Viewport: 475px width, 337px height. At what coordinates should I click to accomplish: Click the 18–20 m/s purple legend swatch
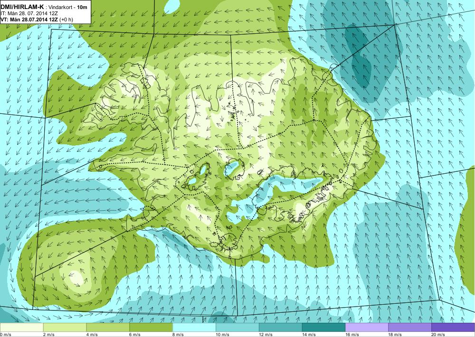410,328
